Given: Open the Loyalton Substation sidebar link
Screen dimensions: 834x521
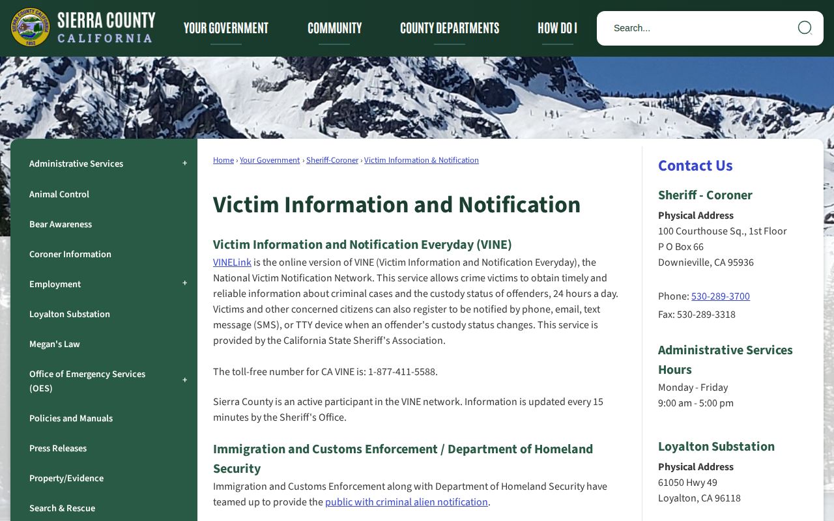Looking at the screenshot, I should pyautogui.click(x=70, y=314).
